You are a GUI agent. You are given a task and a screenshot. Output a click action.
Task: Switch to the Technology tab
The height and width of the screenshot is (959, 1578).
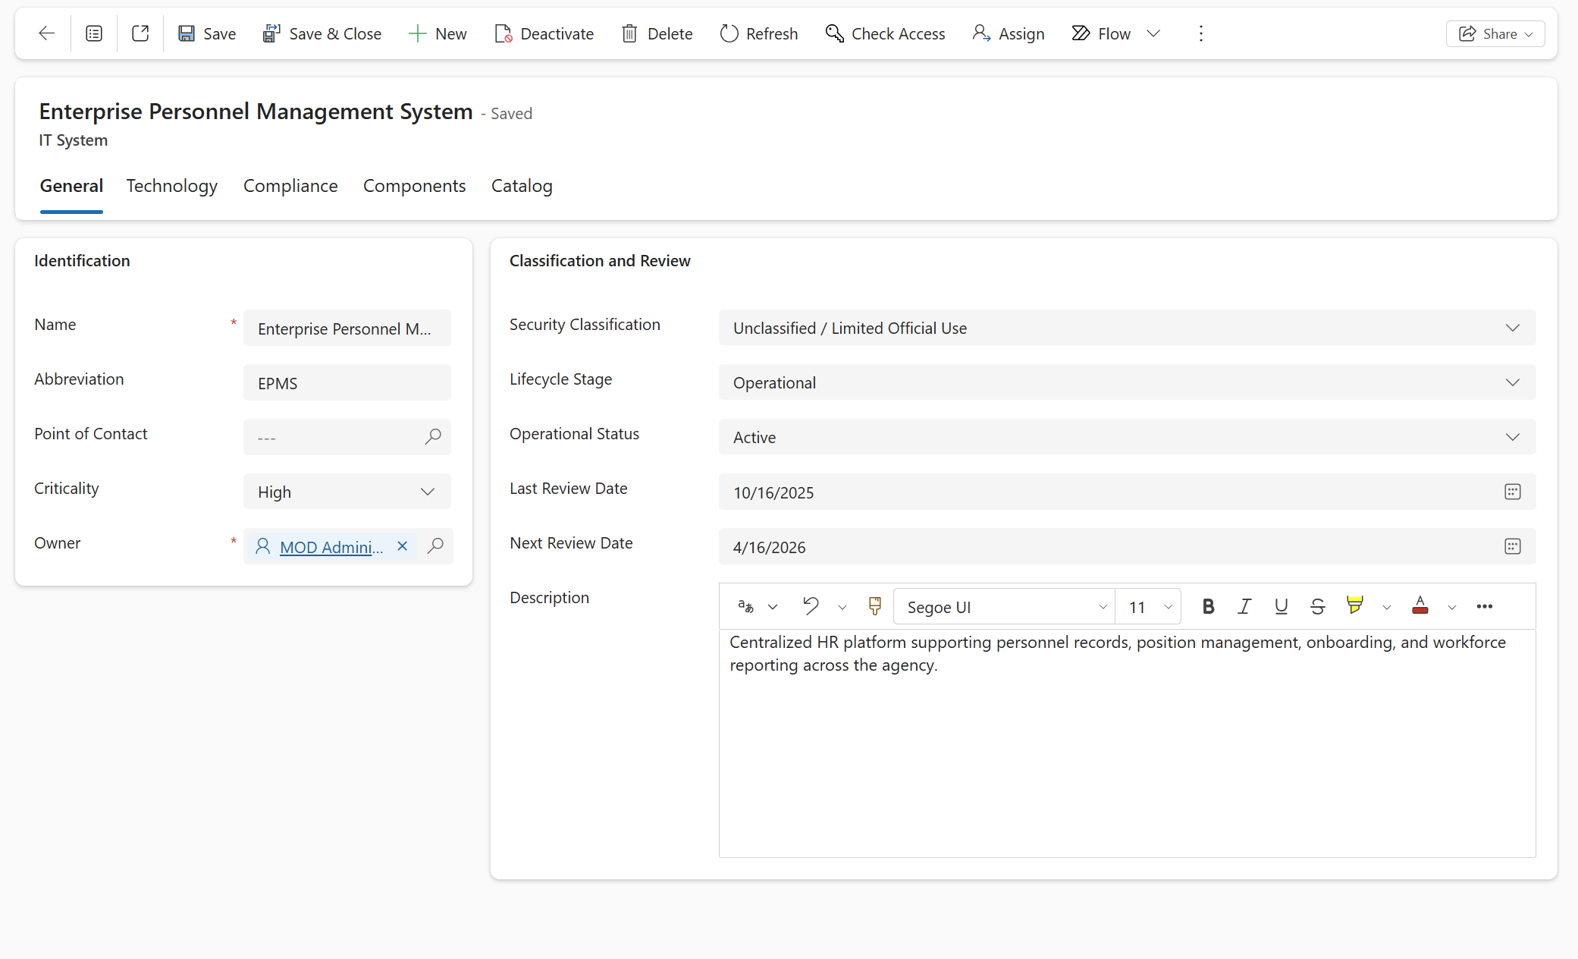pyautogui.click(x=172, y=186)
